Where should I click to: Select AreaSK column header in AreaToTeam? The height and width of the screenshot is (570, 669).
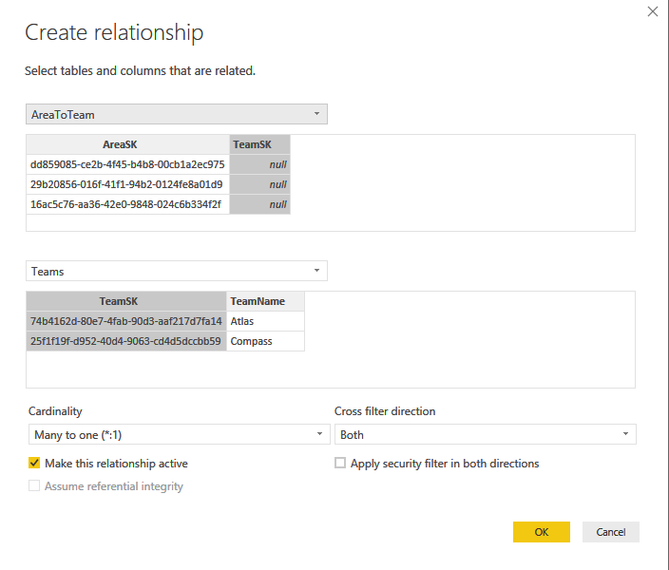pyautogui.click(x=127, y=144)
